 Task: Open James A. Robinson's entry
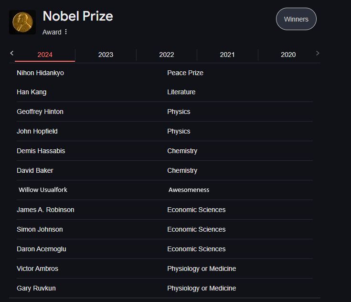pyautogui.click(x=45, y=210)
